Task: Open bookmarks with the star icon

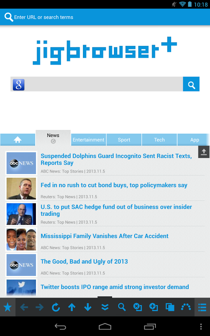Action: 8,307
